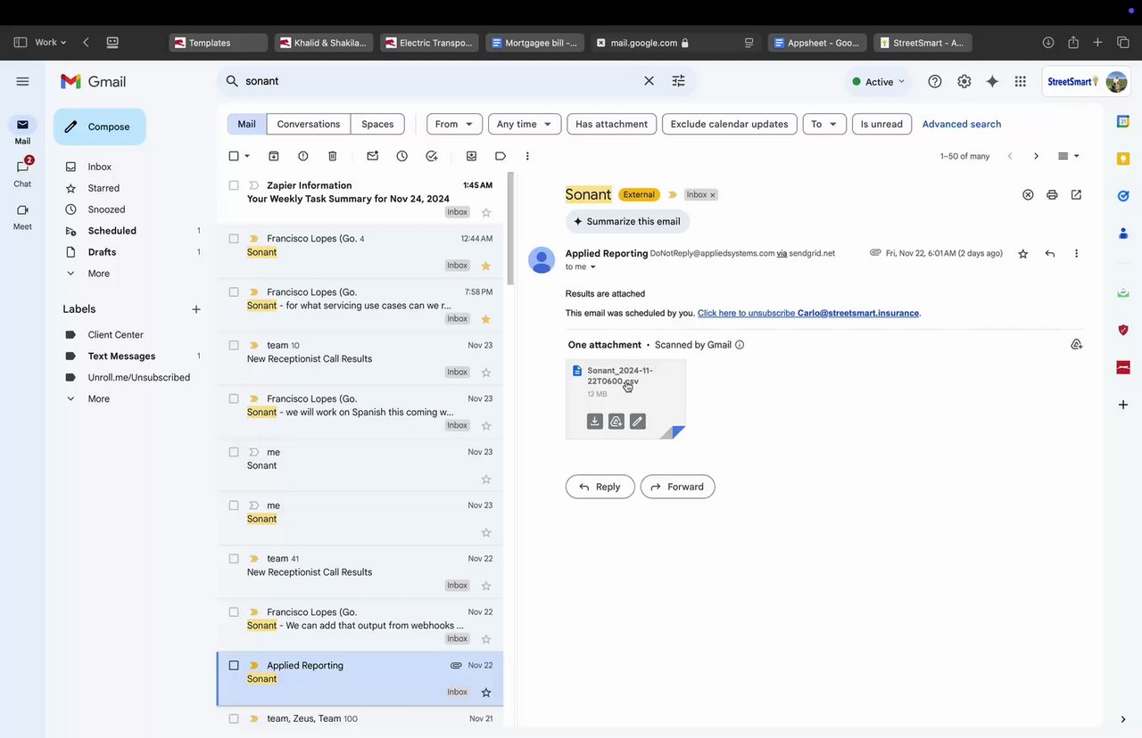This screenshot has height=738, width=1142.
Task: Click the Compose button
Action: [99, 127]
